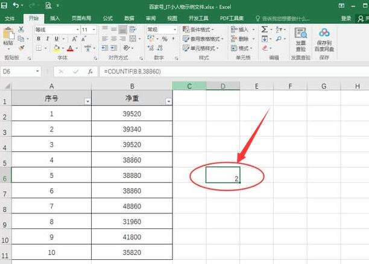
Task: Toggle Underline formatting
Action: click(x=57, y=39)
